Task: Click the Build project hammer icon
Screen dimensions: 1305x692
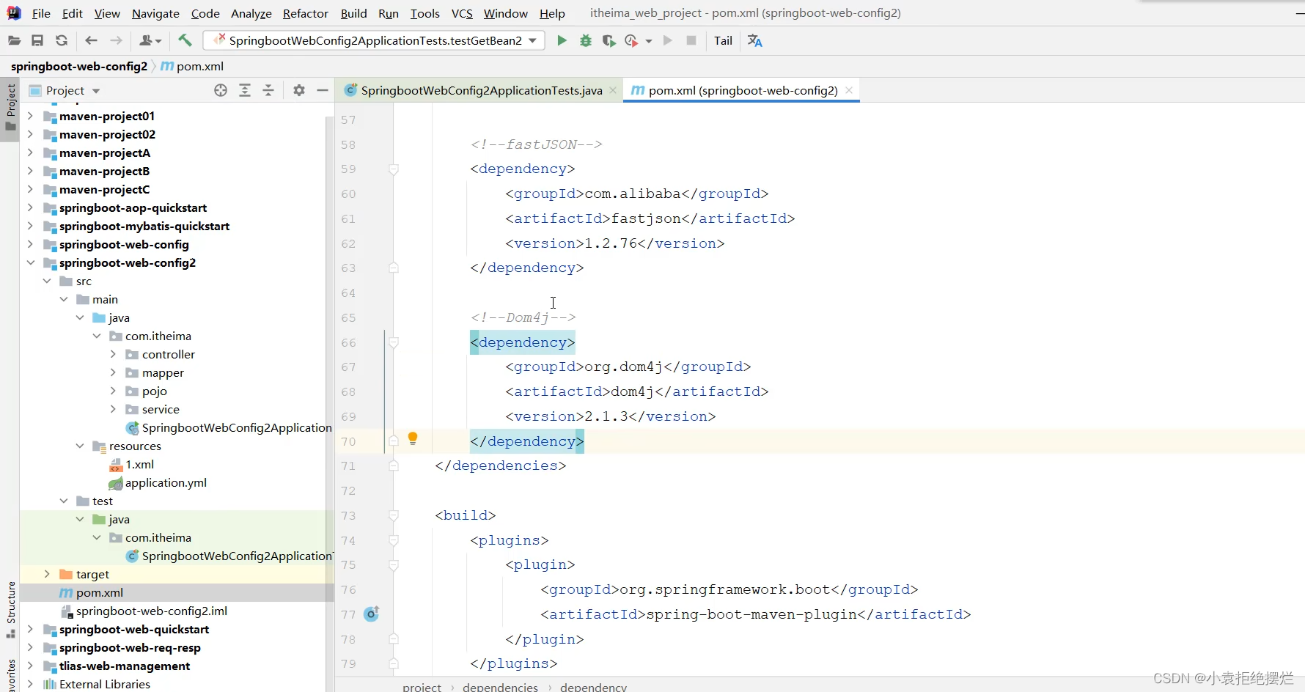Action: coord(185,41)
